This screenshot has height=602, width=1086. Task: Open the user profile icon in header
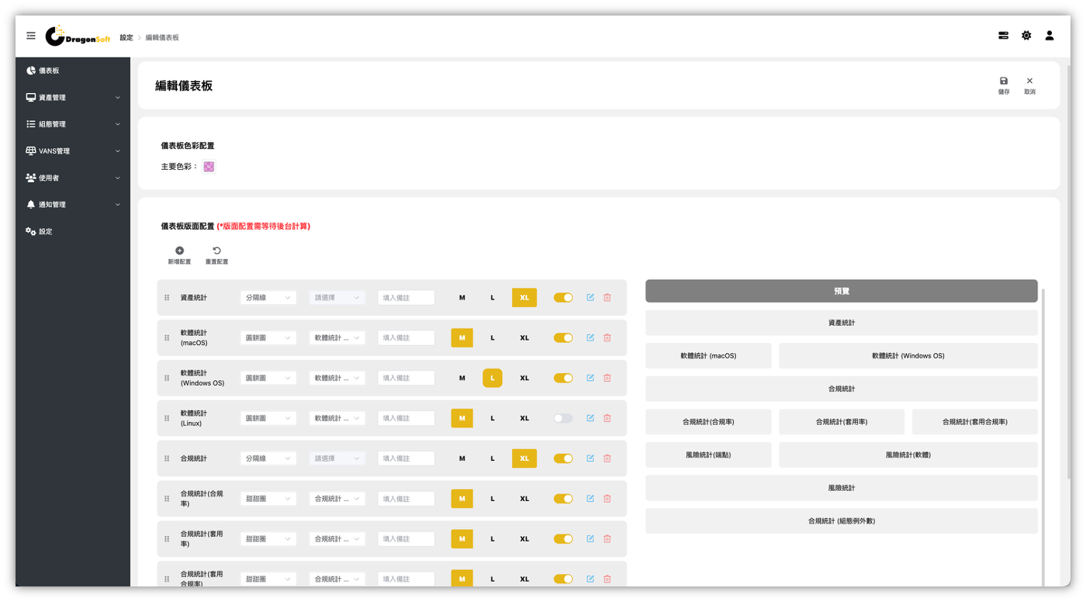click(1050, 36)
